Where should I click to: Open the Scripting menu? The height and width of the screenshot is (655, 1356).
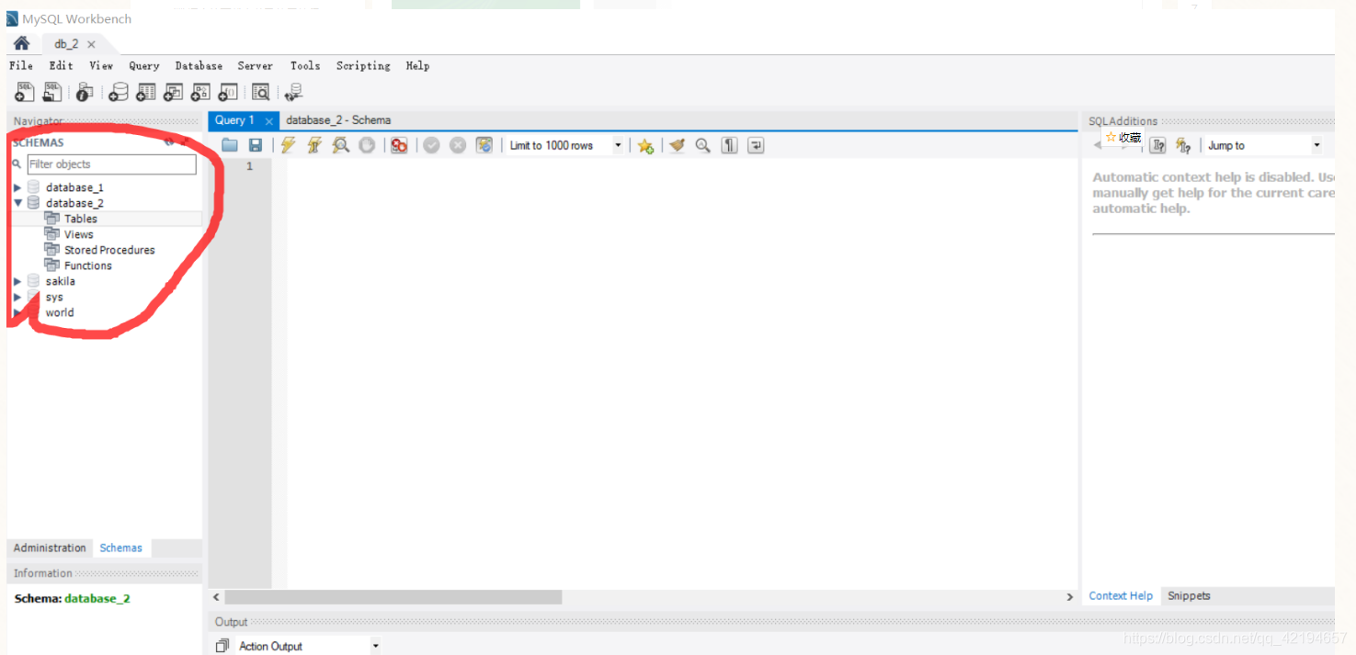363,66
